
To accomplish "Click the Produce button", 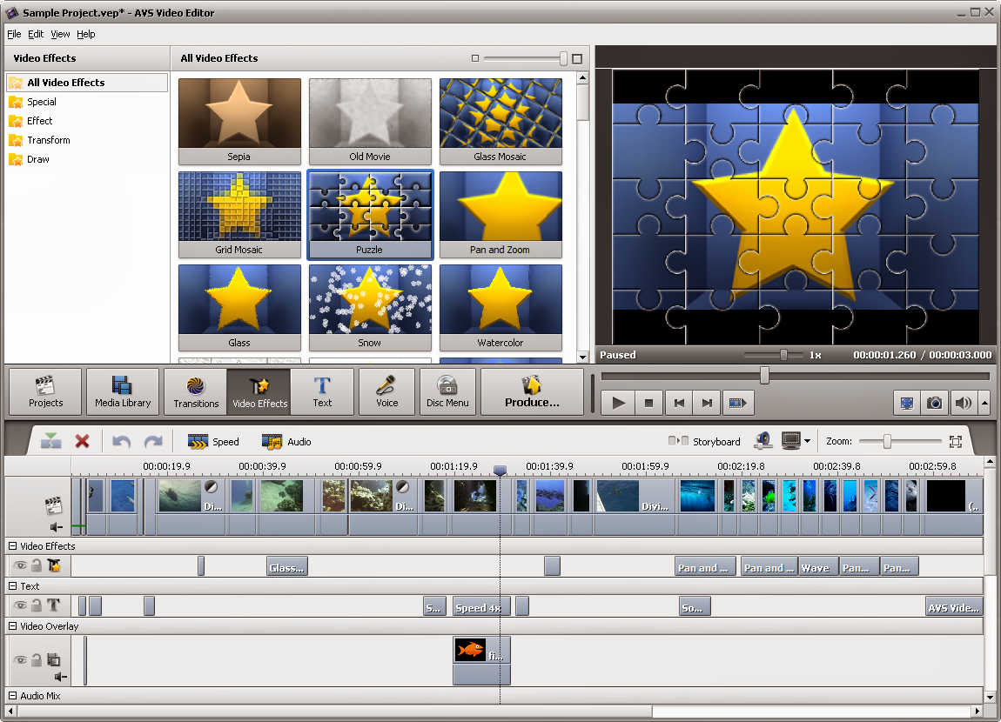I will 531,391.
